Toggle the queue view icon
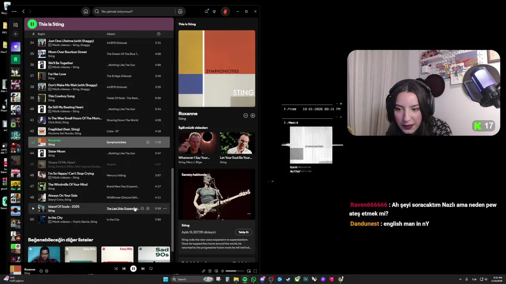Screen dimensions: 506x284 coord(210,271)
